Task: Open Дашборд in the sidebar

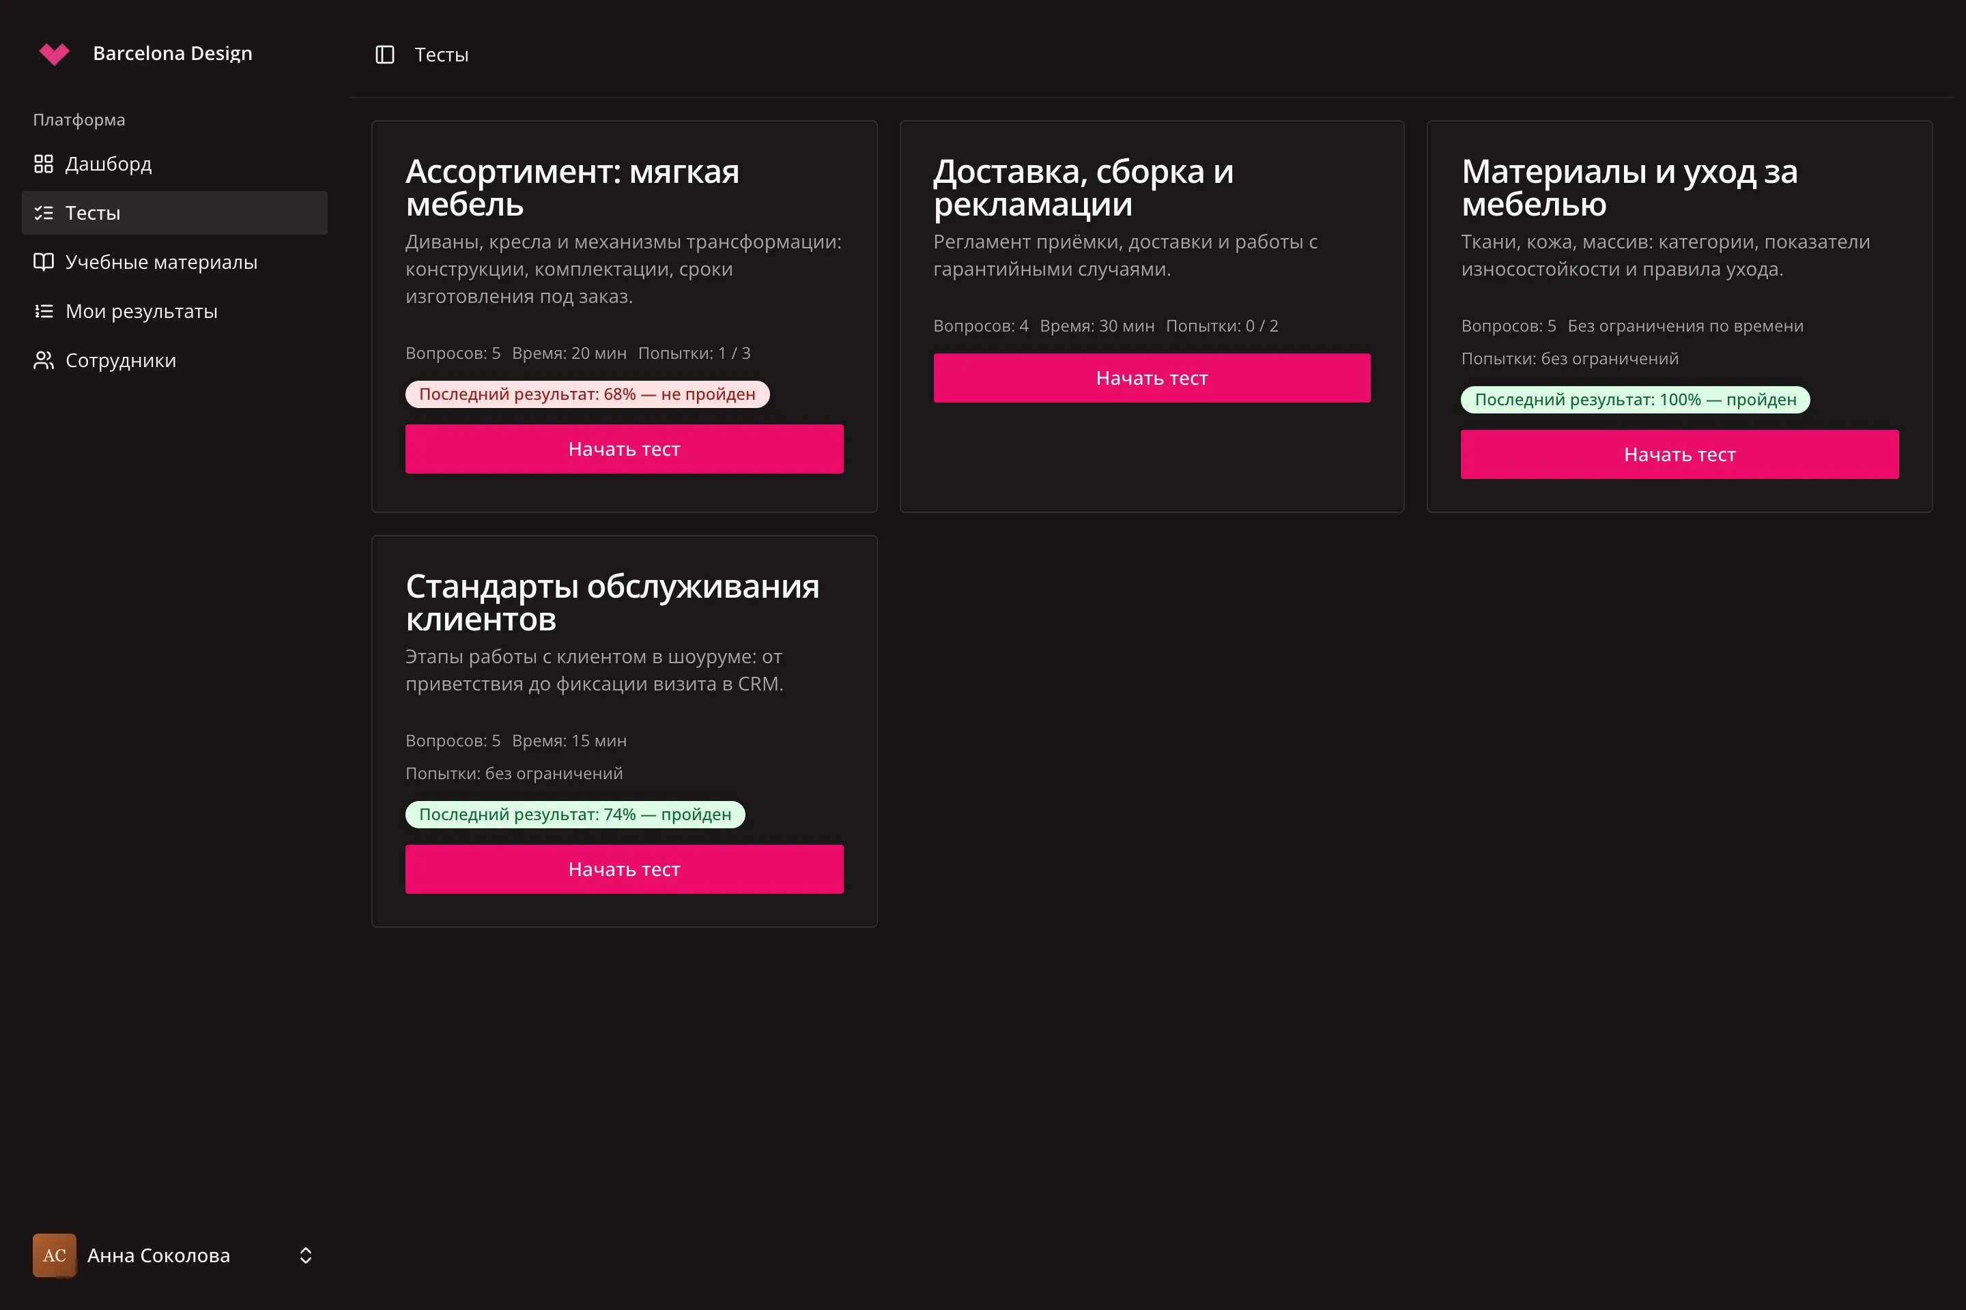Action: [x=175, y=164]
